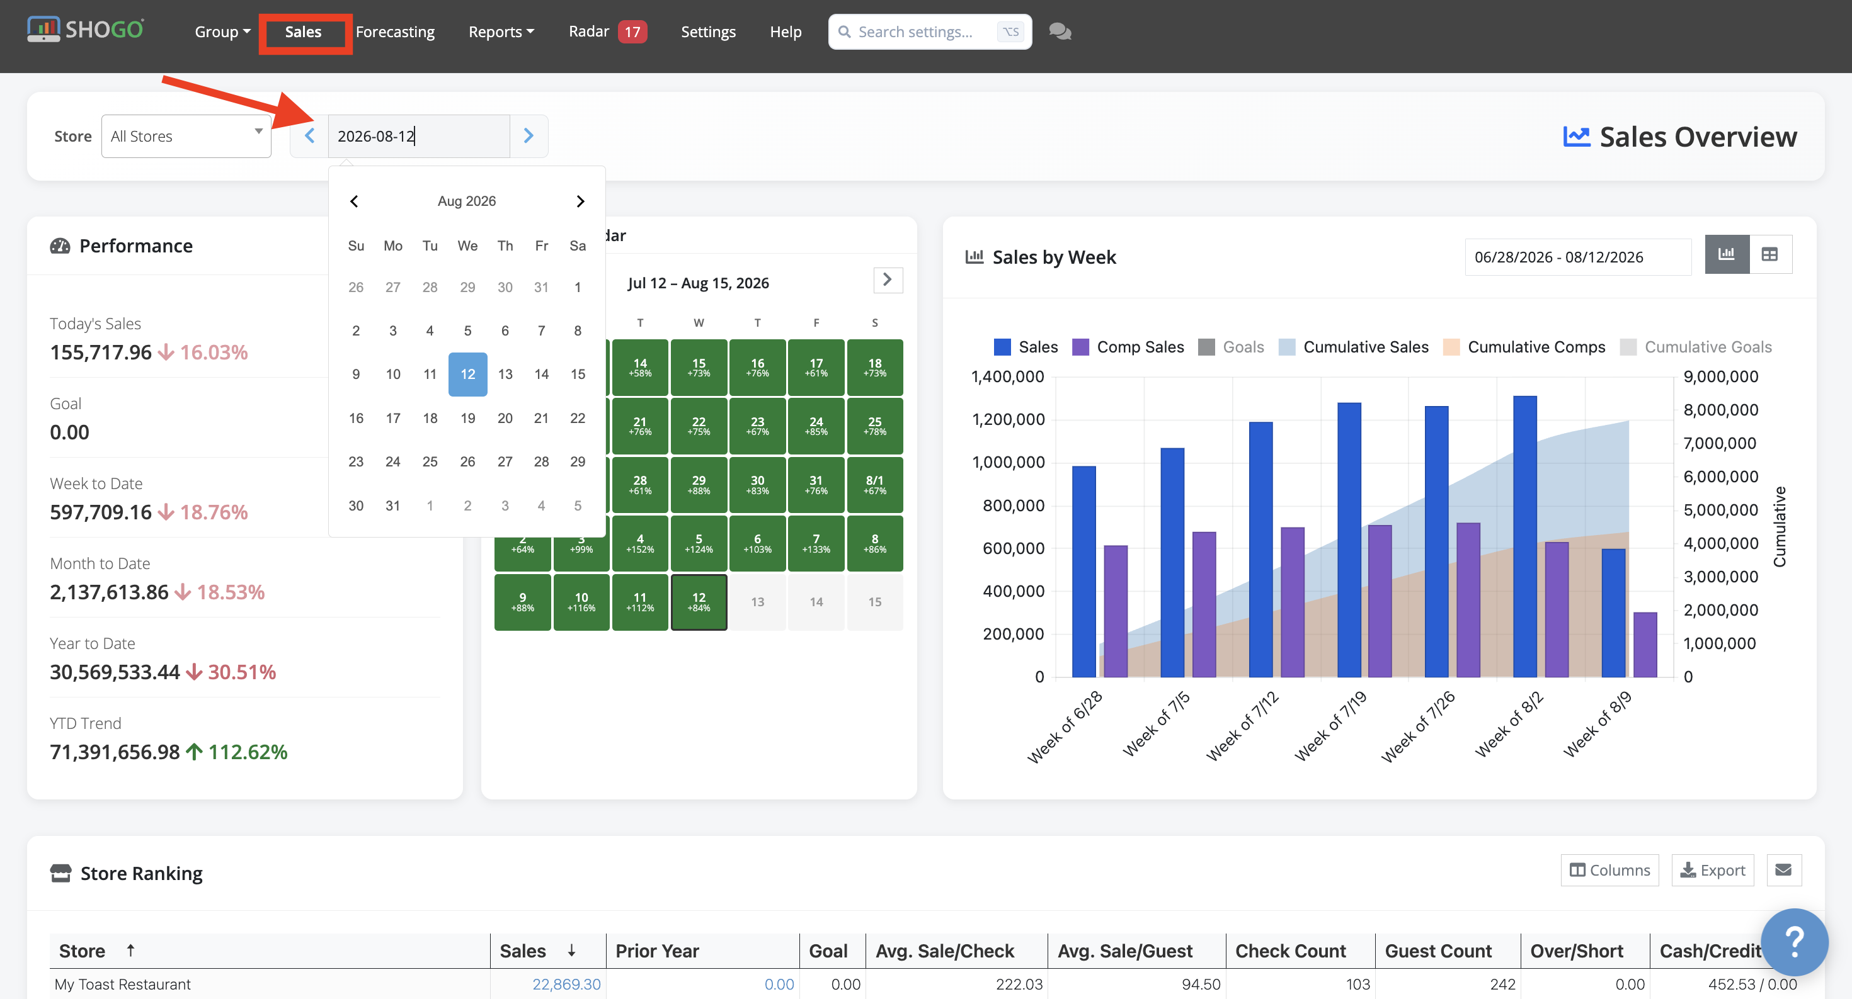1852x999 pixels.
Task: Expand the All Stores dropdown
Action: (186, 137)
